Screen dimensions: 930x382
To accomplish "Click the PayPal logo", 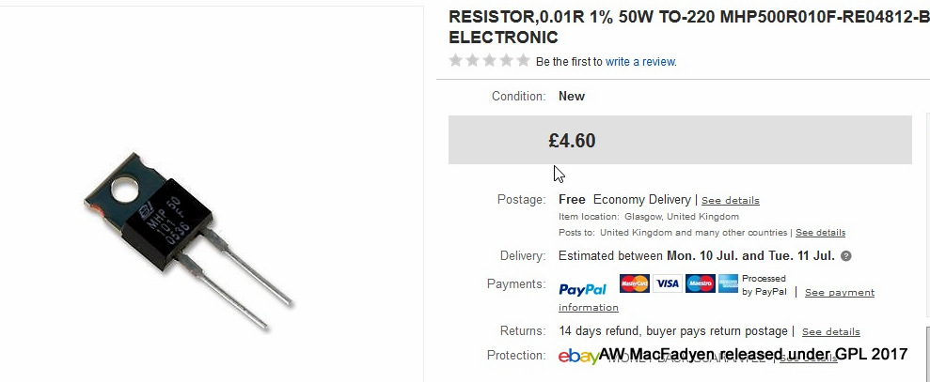I will pos(582,289).
